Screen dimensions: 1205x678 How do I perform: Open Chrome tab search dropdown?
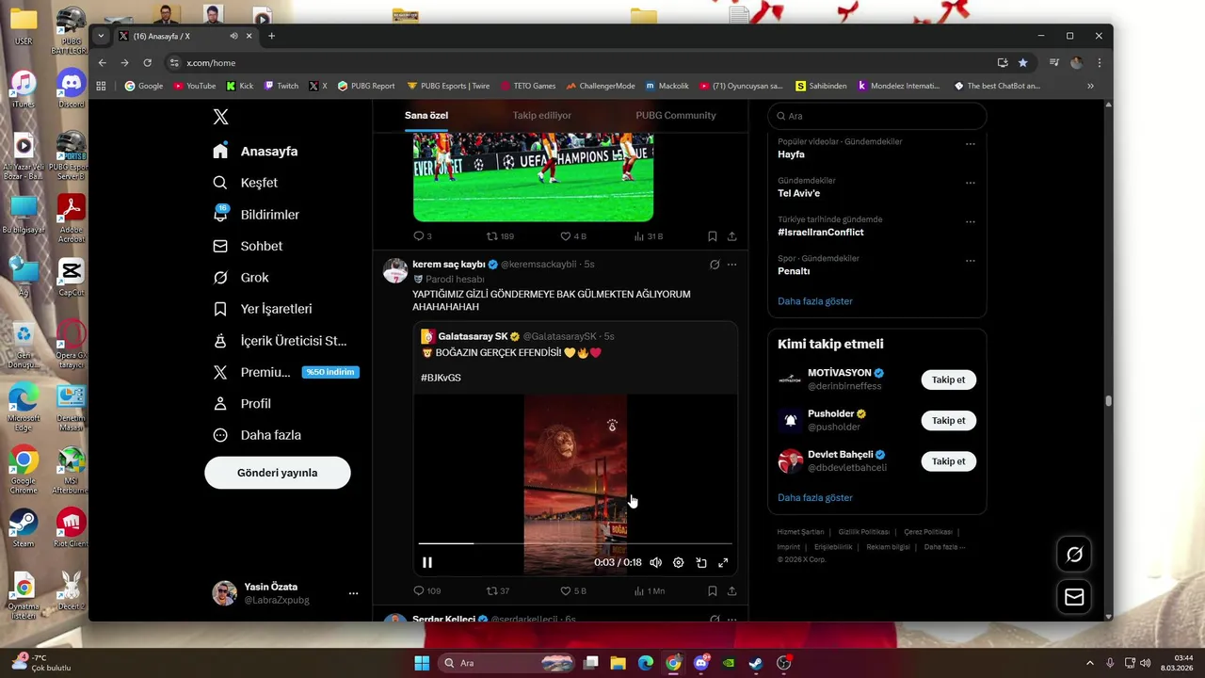101,36
